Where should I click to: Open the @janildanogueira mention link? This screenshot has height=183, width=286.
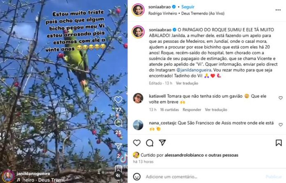(194, 70)
